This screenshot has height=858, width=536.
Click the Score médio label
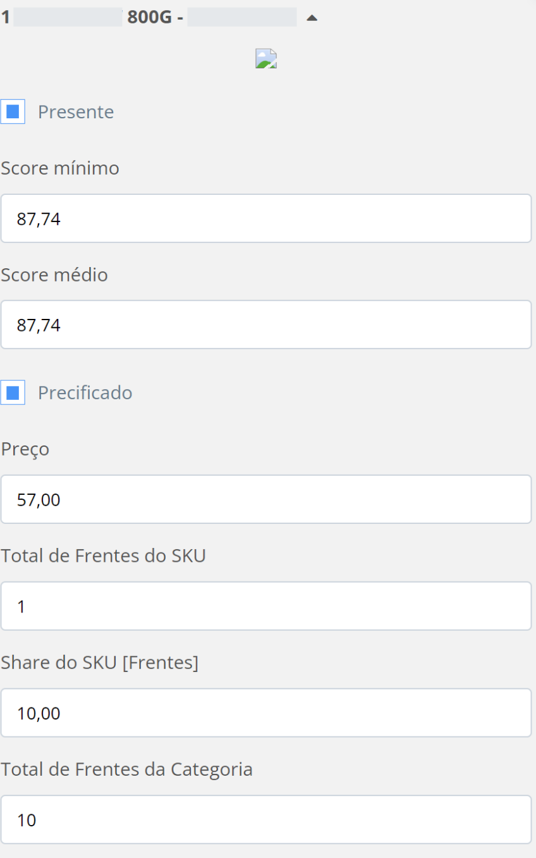tap(54, 275)
